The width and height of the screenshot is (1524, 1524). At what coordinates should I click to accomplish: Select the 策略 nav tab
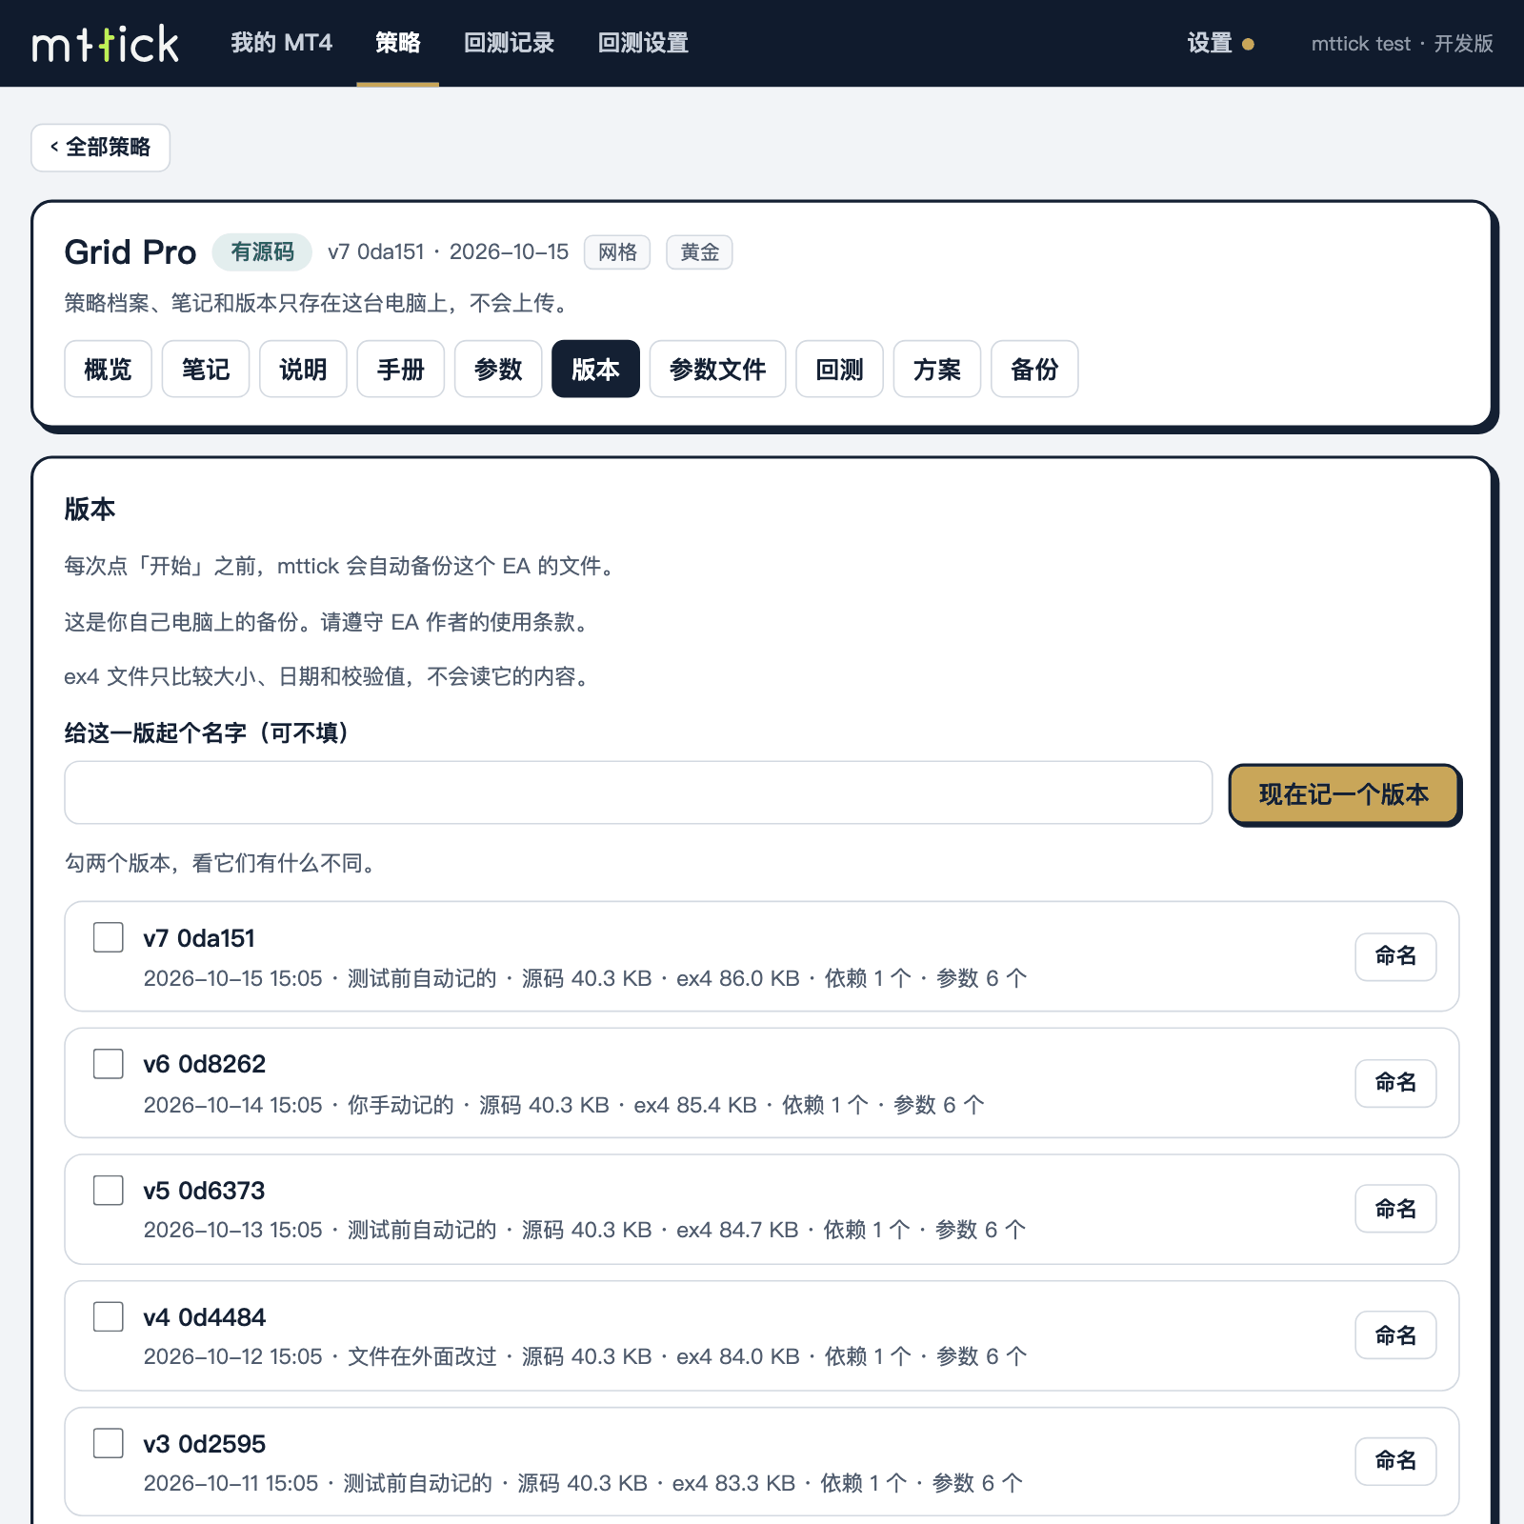click(397, 43)
